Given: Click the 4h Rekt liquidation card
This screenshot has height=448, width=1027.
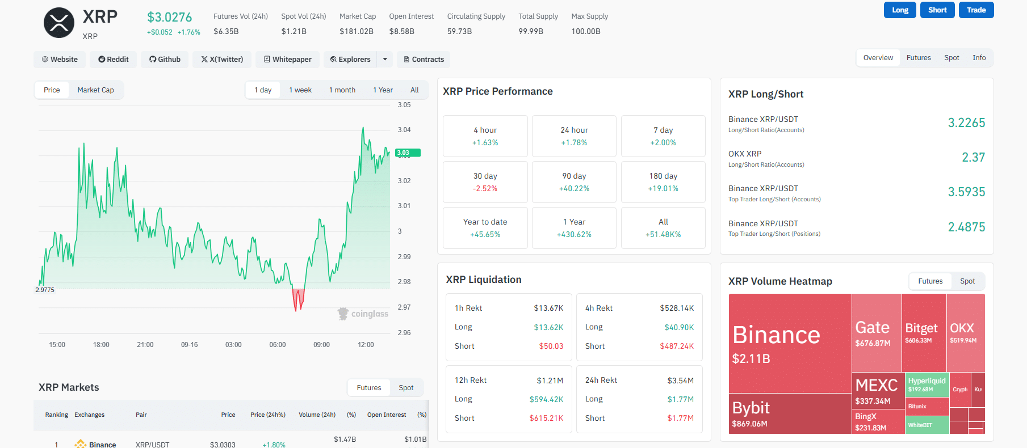Looking at the screenshot, I should click(639, 327).
